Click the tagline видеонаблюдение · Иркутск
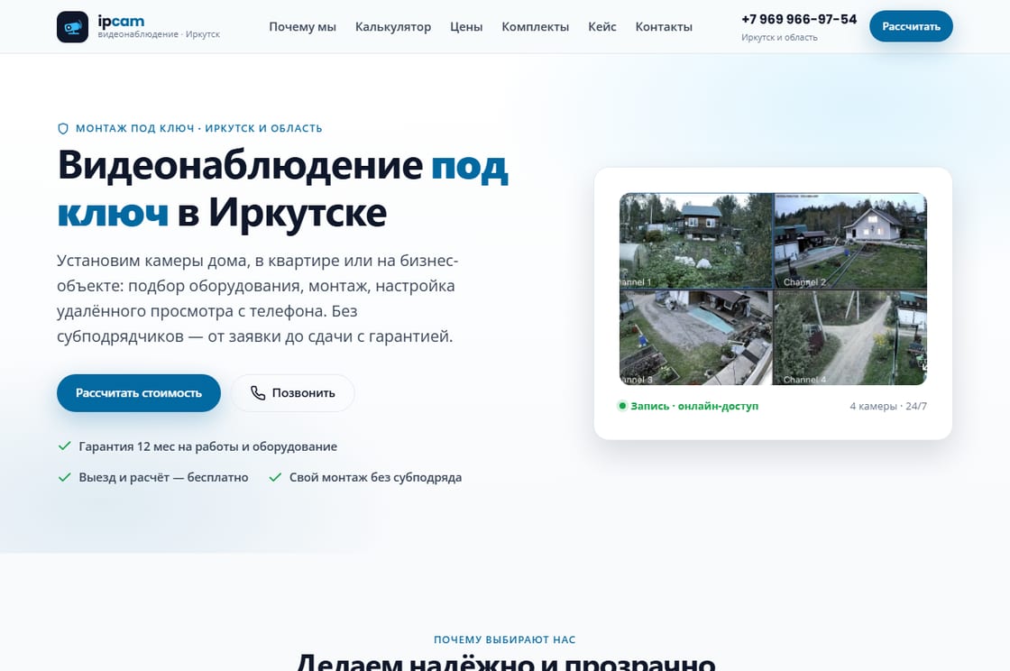 point(159,34)
